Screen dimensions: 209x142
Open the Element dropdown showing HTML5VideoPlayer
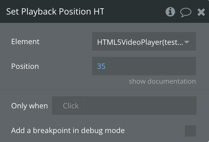tap(144, 41)
